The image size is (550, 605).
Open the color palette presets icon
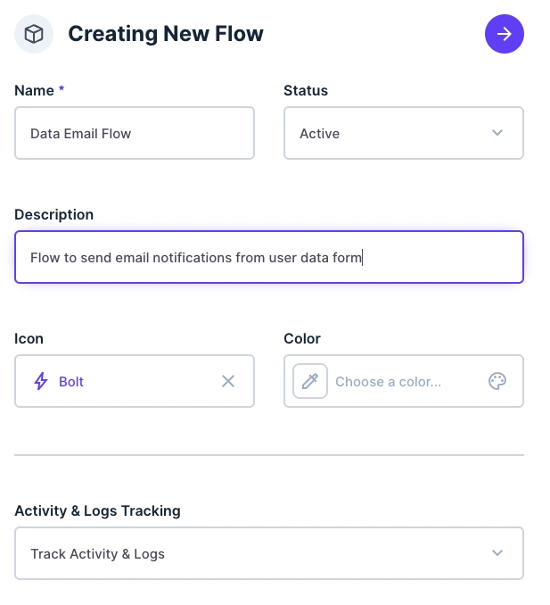tap(497, 381)
